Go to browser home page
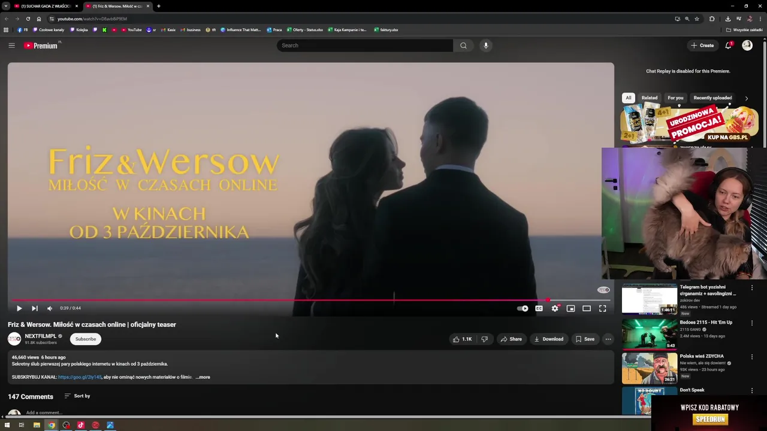This screenshot has width=767, height=431. pos(39,19)
